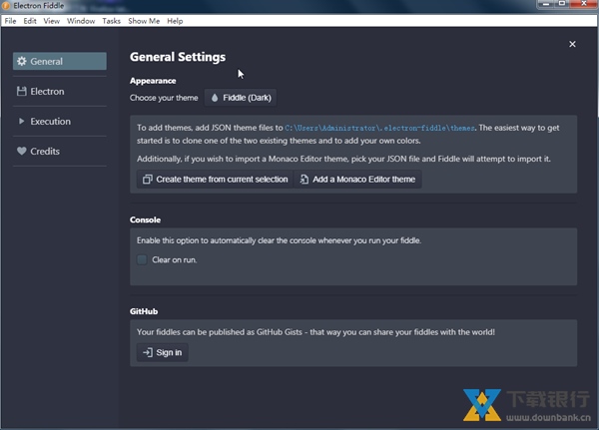
Task: Click the gear icon beside General
Action: click(22, 62)
